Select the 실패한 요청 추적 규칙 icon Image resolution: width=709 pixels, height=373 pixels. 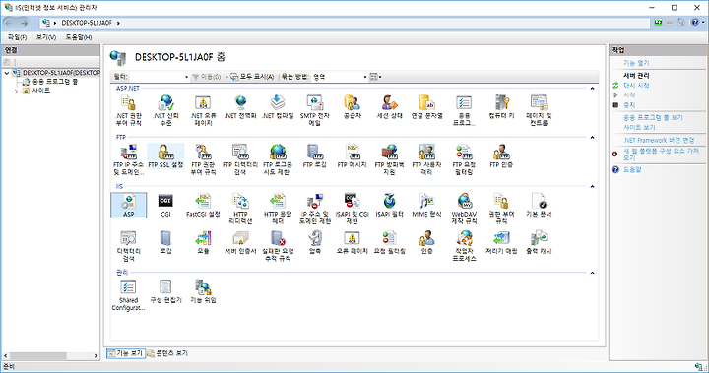(278, 245)
